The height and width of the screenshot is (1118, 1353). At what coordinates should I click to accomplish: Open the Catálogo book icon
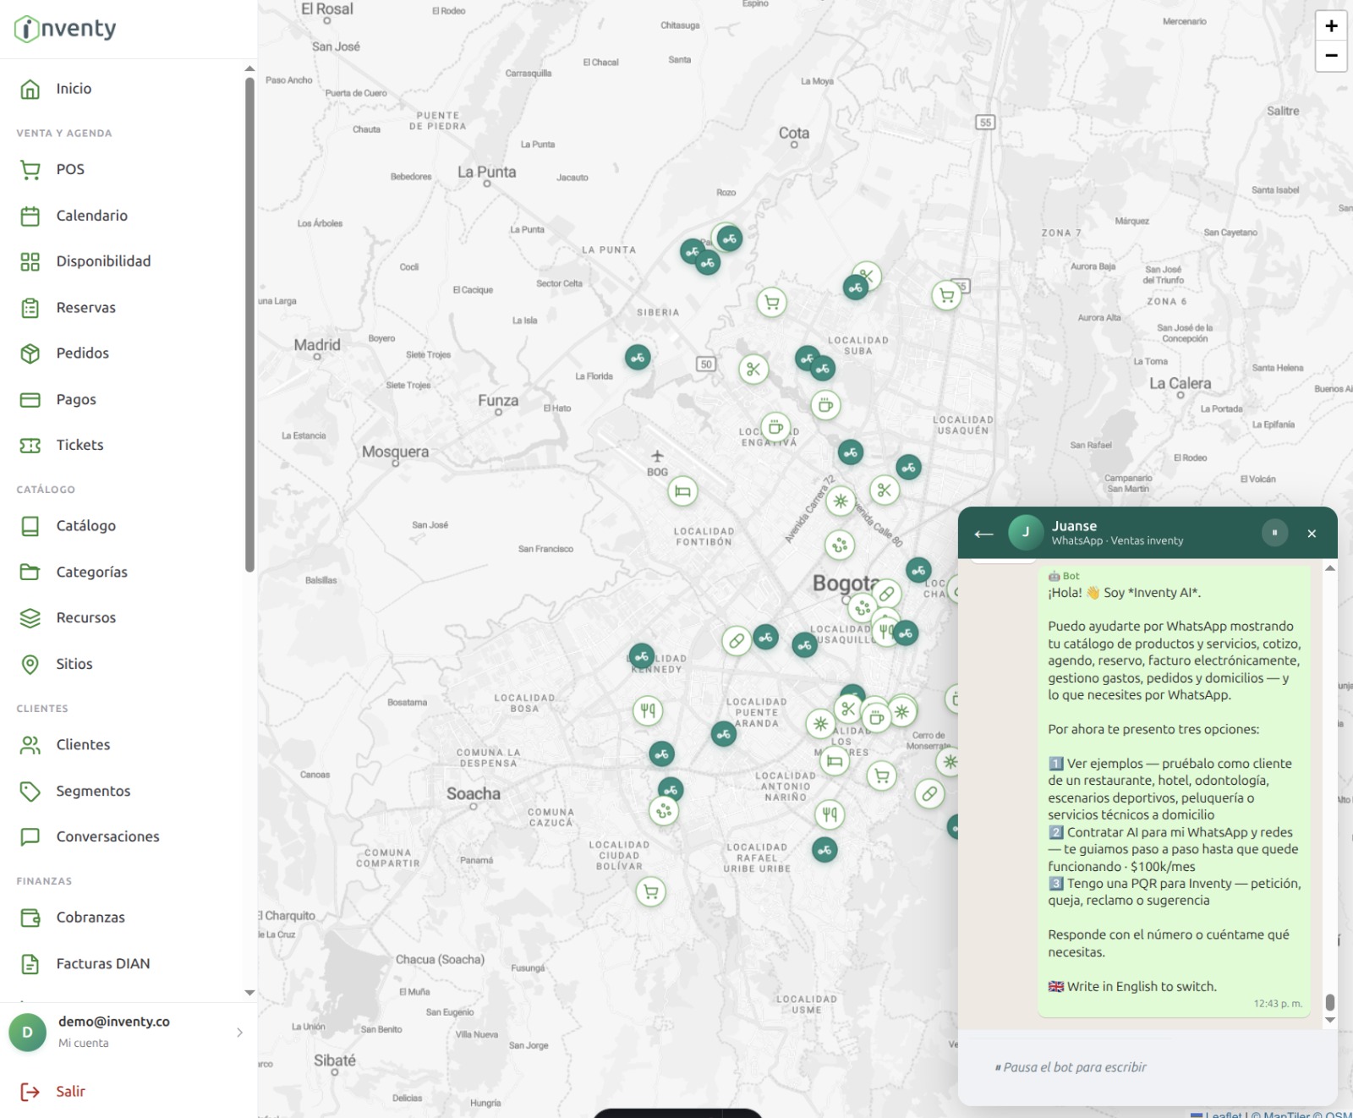30,526
